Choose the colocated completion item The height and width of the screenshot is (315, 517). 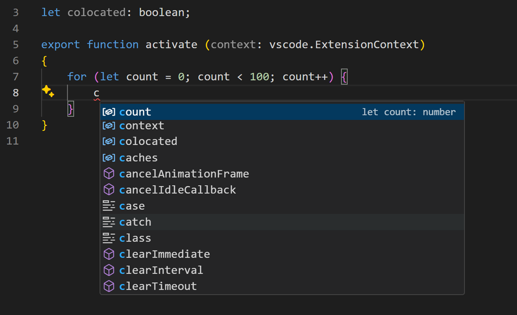click(x=148, y=141)
